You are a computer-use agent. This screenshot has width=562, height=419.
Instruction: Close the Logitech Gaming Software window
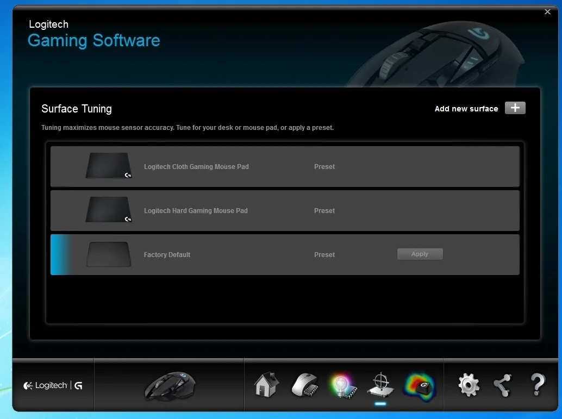(x=547, y=12)
